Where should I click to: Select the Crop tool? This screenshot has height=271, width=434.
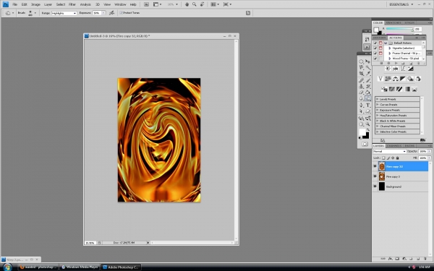[361, 74]
